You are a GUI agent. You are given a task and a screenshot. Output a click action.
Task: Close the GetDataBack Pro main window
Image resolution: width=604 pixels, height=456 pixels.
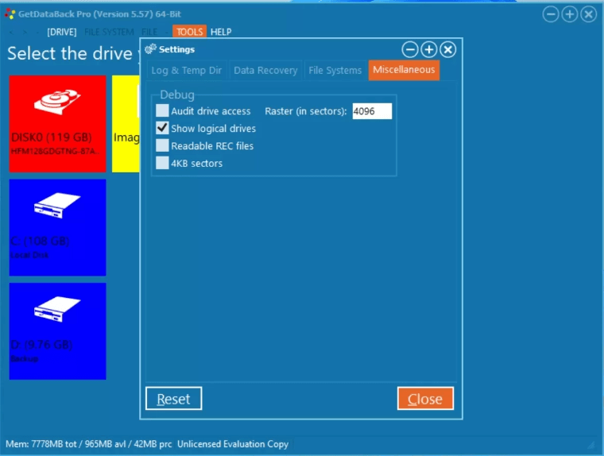click(589, 14)
